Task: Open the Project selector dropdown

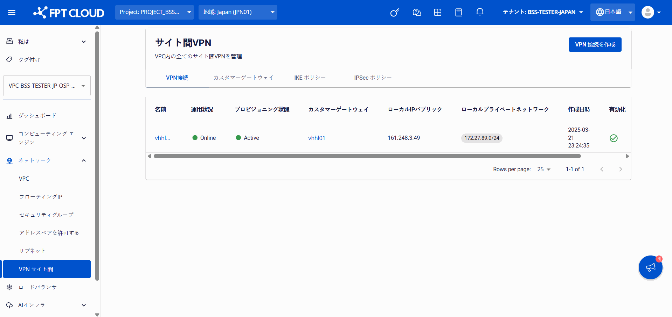Action: 154,12
